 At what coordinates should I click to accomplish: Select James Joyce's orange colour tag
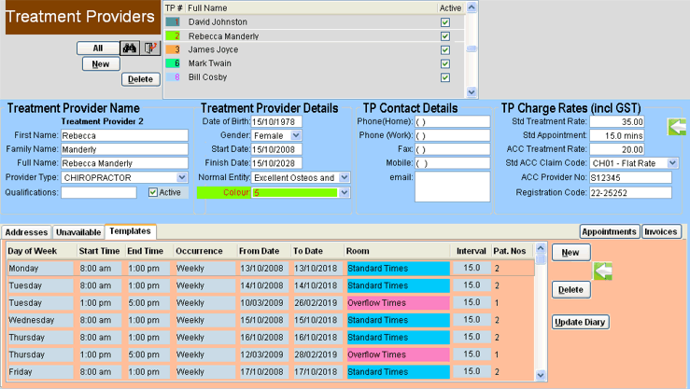[173, 49]
